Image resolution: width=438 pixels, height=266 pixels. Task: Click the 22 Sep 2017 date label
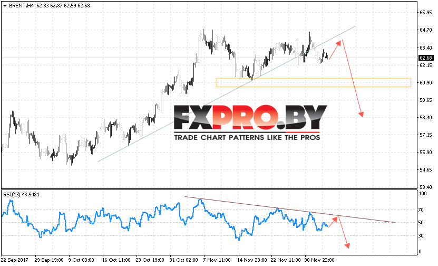(15, 260)
